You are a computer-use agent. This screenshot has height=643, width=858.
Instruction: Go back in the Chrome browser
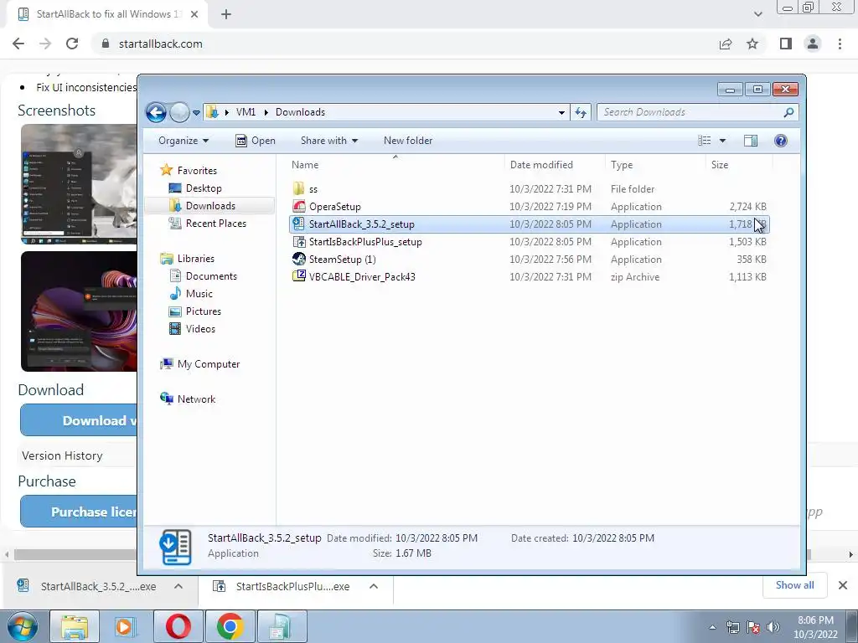pyautogui.click(x=18, y=44)
